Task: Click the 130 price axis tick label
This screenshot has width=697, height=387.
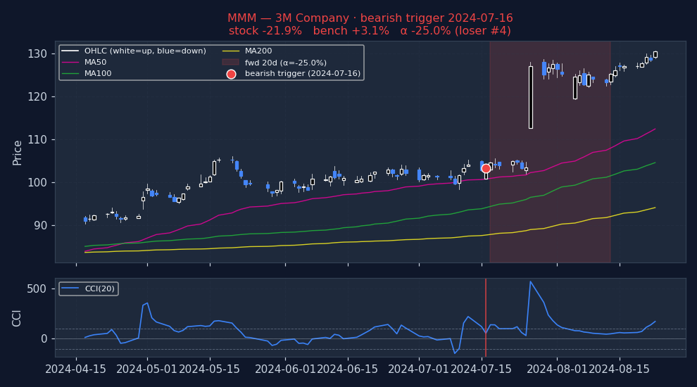Action: click(x=38, y=54)
